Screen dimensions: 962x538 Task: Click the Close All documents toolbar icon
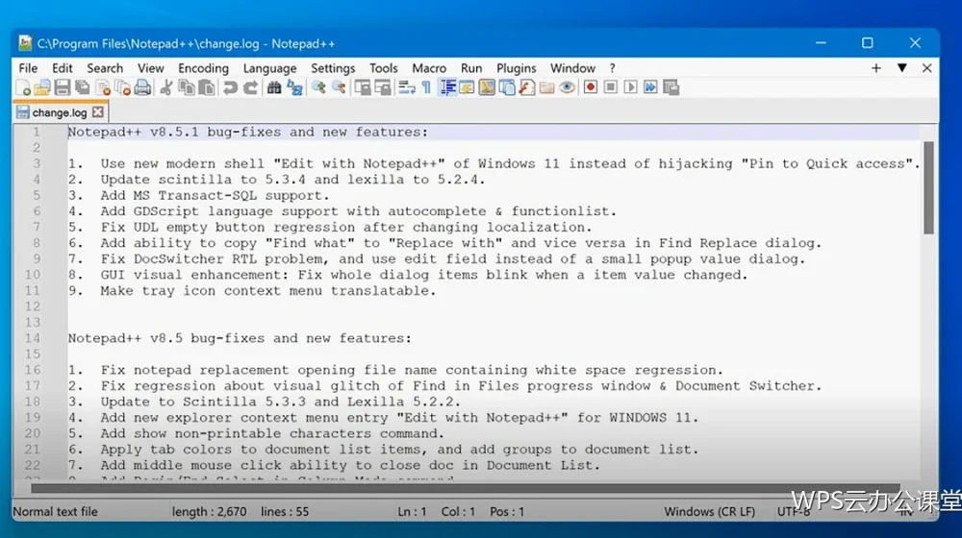tap(123, 87)
